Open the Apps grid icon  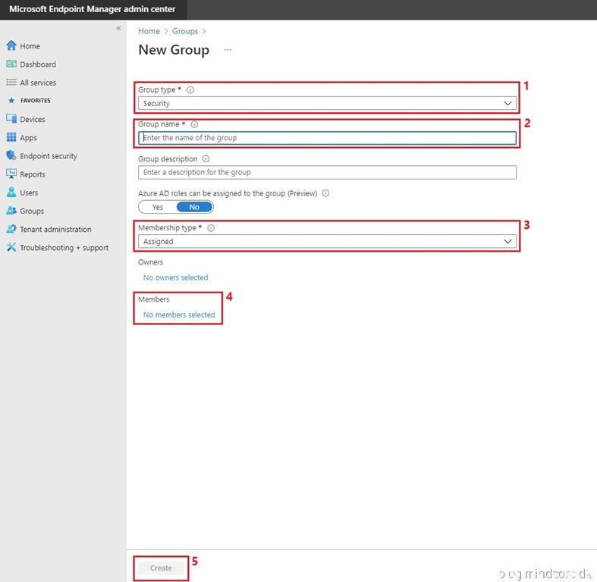pyautogui.click(x=11, y=138)
